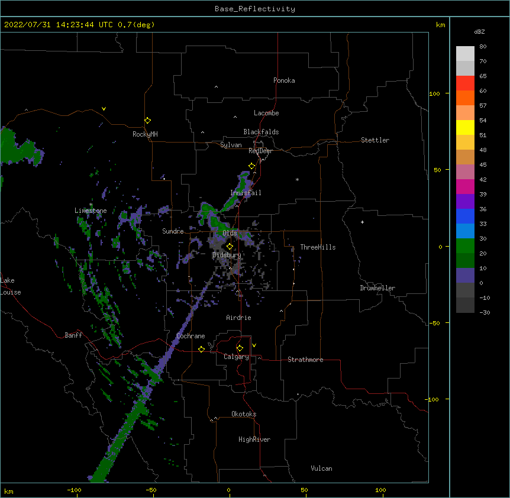Click the dark green 10-20 dBZ swatch

coord(465,261)
